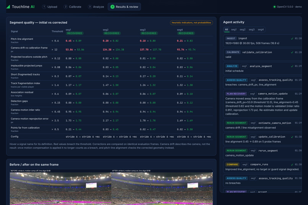The height and width of the screenshot is (205, 308).
Task: Click the Detection gaps signal name
Action: pos(19,101)
